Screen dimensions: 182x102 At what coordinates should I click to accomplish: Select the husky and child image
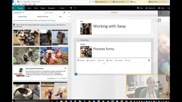(x=26, y=38)
